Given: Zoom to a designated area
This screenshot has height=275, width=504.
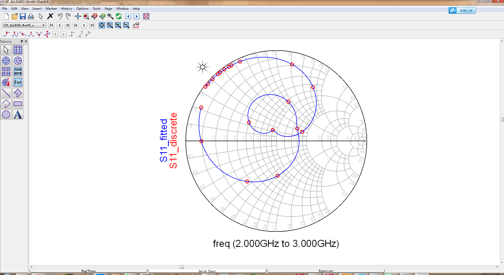Looking at the screenshot, I should pyautogui.click(x=86, y=16).
